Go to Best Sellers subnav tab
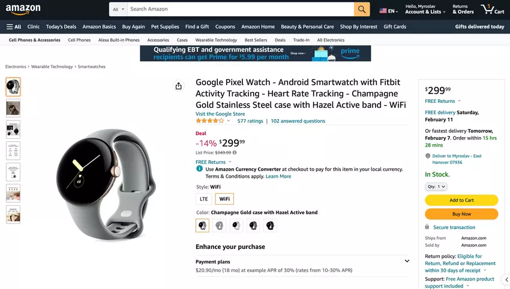510x289 pixels. pos(256,40)
